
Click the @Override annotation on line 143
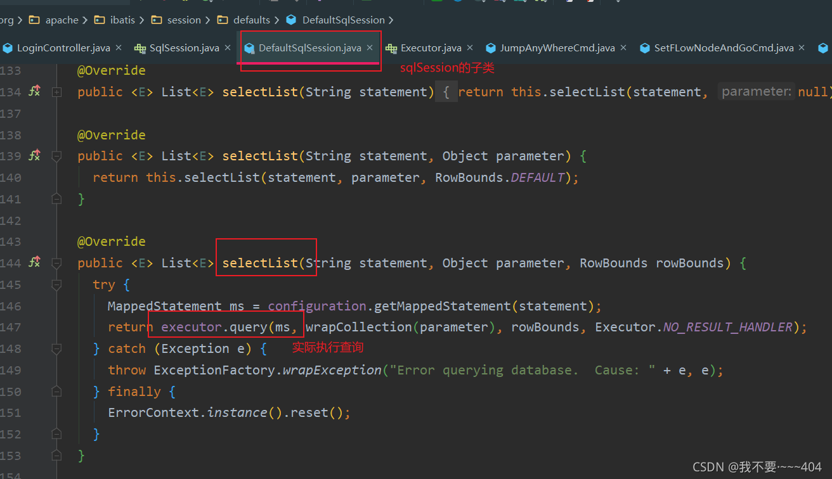click(112, 241)
